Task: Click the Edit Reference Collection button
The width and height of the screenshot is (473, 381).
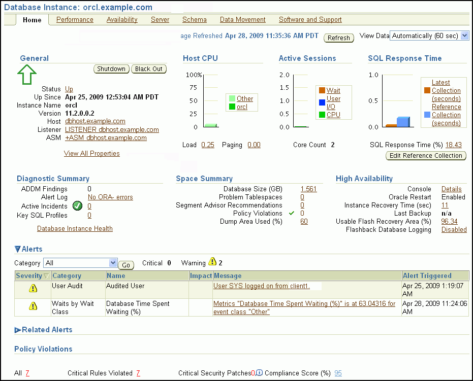Action: (x=426, y=156)
